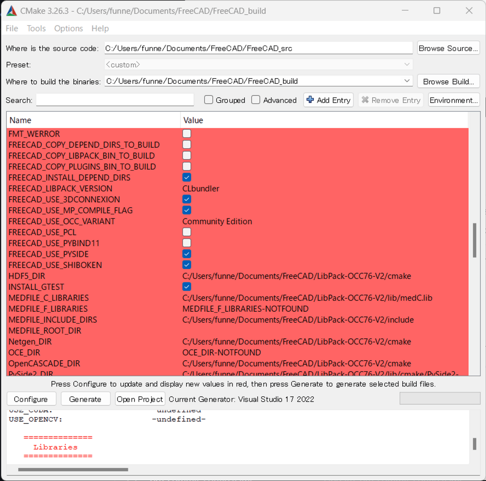486x481 pixels.
Task: Click the Browse Source button
Action: 449,48
